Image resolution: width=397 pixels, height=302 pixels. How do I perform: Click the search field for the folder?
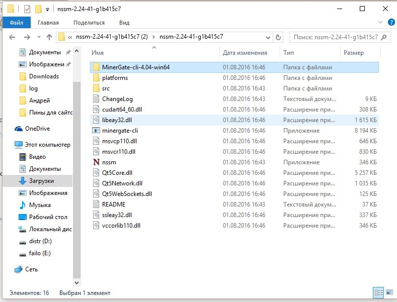[335, 37]
